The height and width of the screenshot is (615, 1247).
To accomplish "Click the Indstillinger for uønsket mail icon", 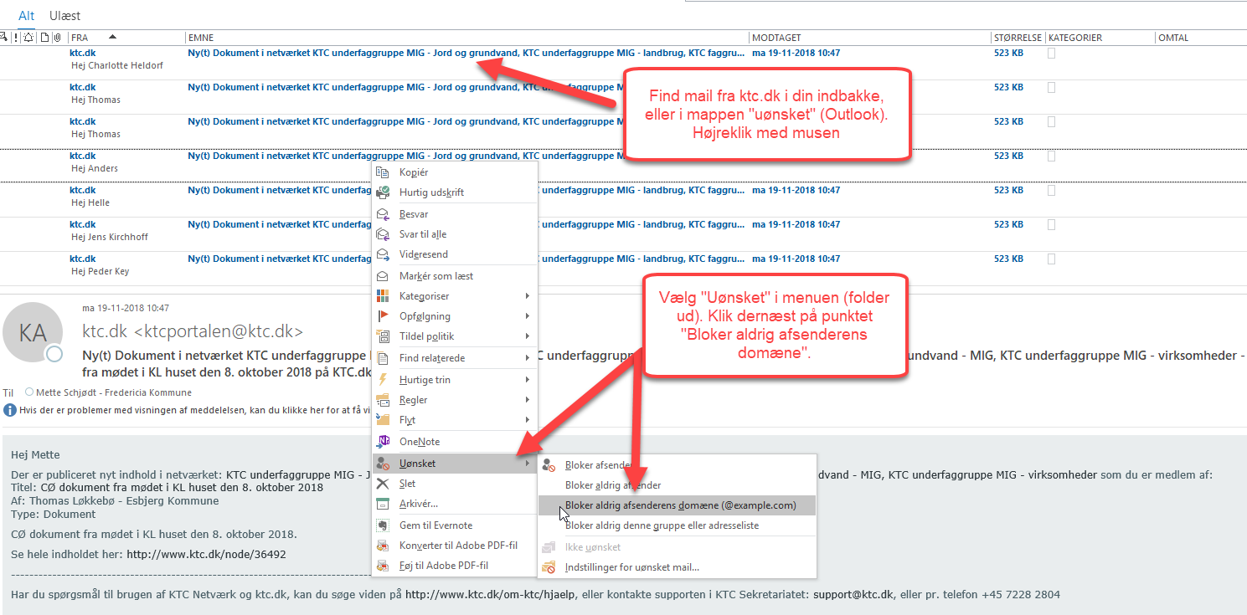I will 549,567.
